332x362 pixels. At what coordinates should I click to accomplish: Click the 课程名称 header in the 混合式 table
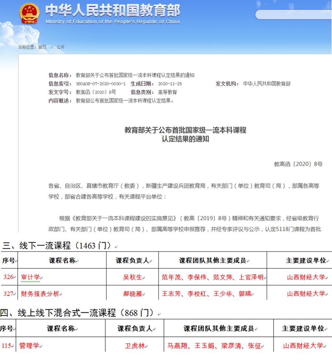(61, 328)
